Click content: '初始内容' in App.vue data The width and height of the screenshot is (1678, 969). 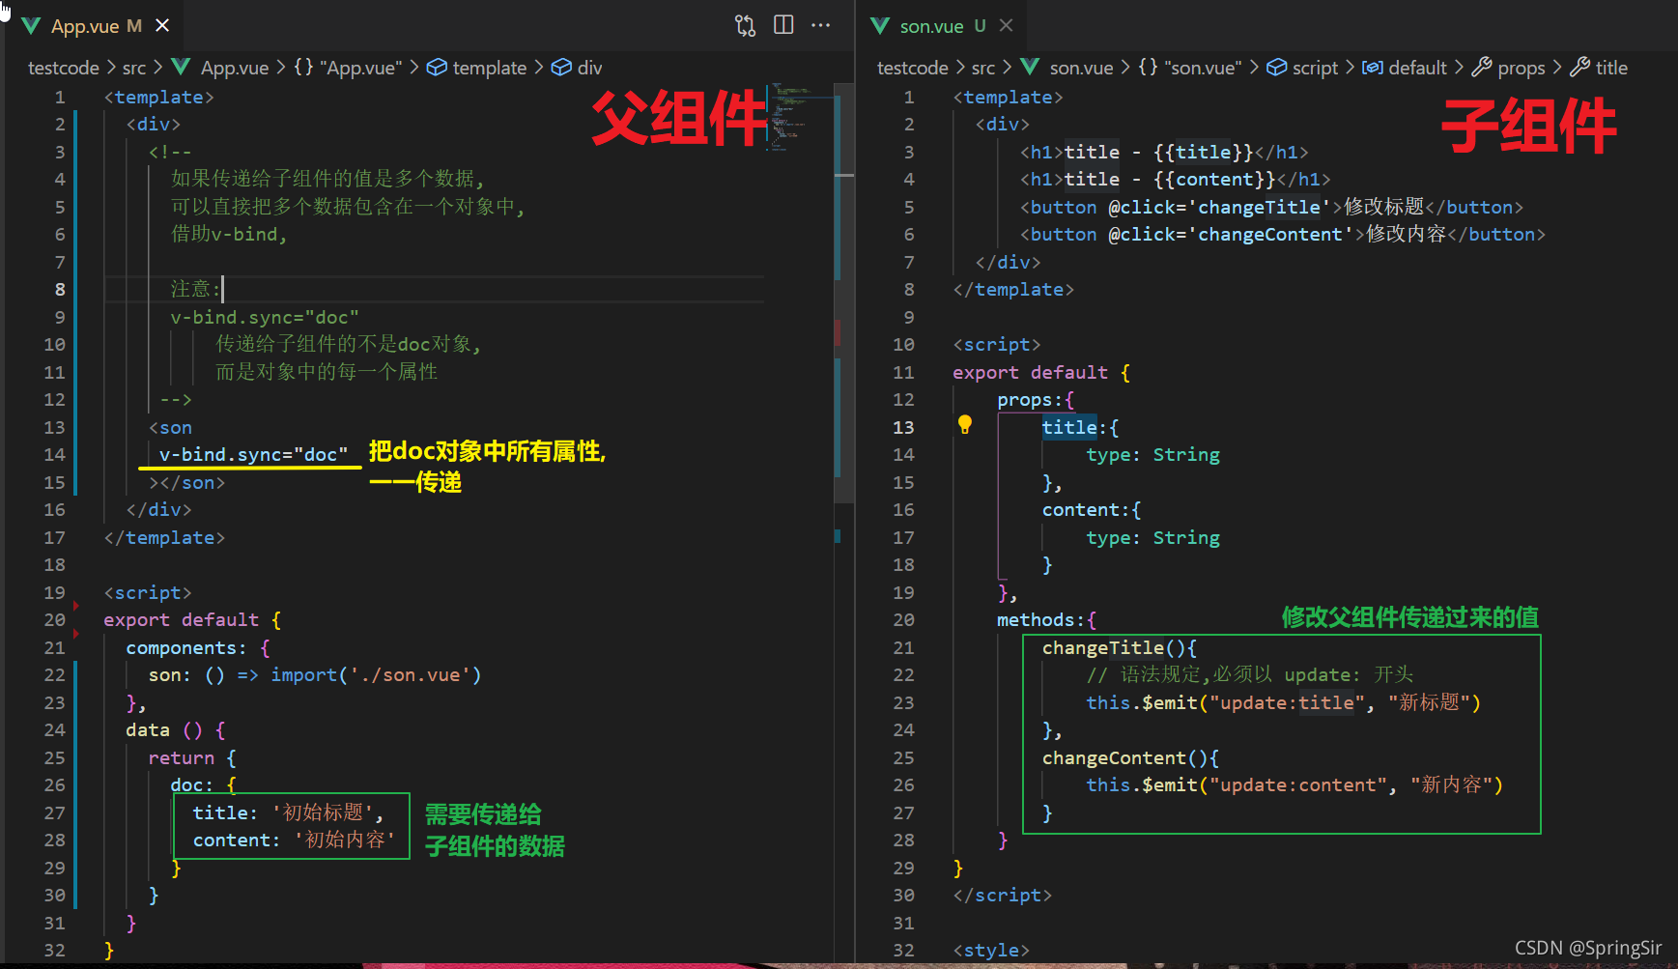[294, 840]
